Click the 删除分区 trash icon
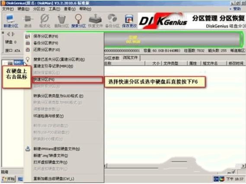This screenshot has height=184, width=246. [61, 21]
